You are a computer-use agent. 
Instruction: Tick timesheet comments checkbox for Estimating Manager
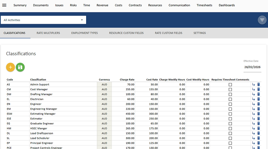pyautogui.click(x=230, y=114)
